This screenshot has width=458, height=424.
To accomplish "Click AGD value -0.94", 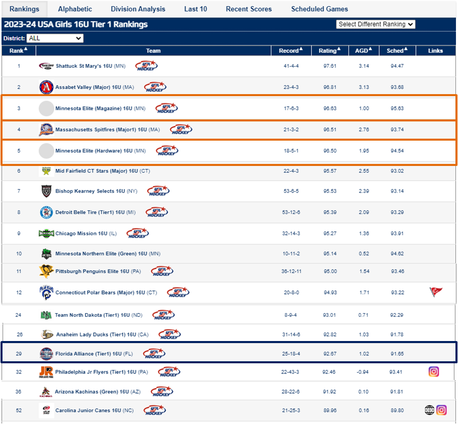I will [362, 372].
